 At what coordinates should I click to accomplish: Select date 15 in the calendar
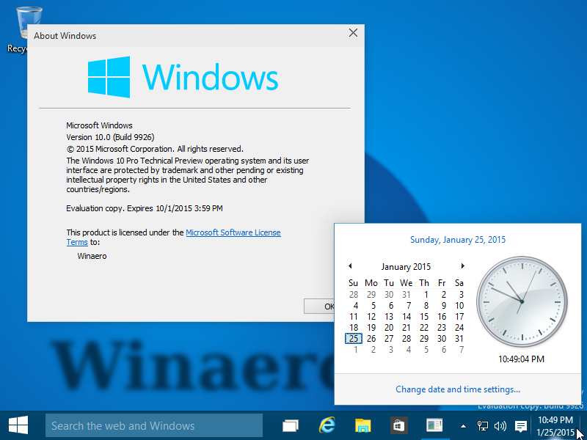[x=424, y=317]
